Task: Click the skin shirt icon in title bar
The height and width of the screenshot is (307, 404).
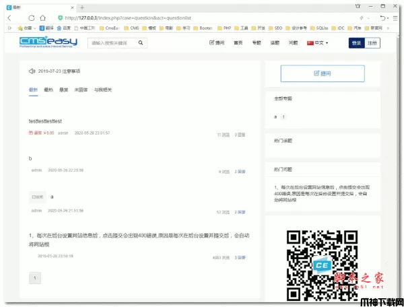Action: pyautogui.click(x=358, y=6)
